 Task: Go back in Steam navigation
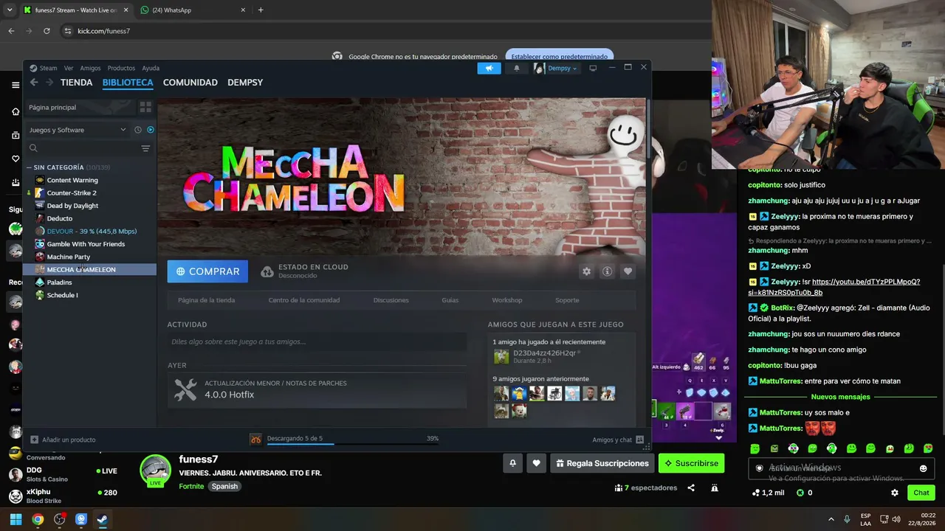(34, 83)
